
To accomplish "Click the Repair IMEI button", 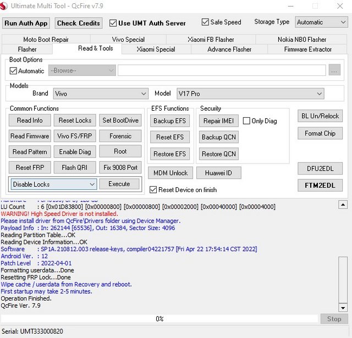I will [219, 121].
